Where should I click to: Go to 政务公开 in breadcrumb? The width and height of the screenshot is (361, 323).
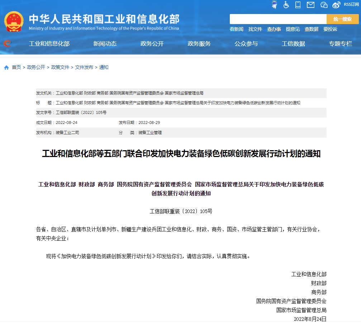pos(36,67)
